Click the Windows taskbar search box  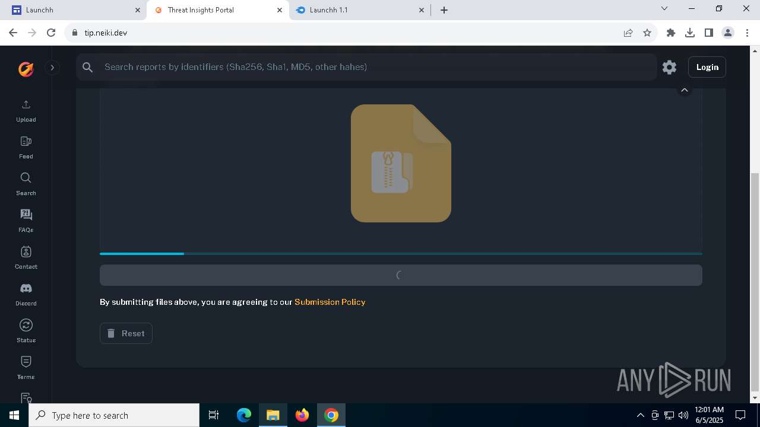coord(114,415)
